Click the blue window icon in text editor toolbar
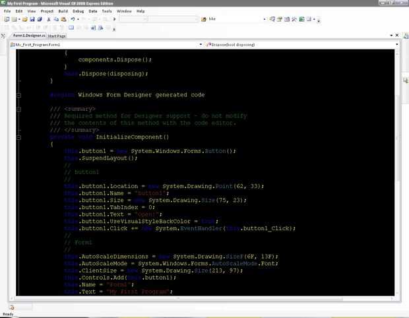Image resolution: width=409 pixels, height=318 pixels. [71, 28]
